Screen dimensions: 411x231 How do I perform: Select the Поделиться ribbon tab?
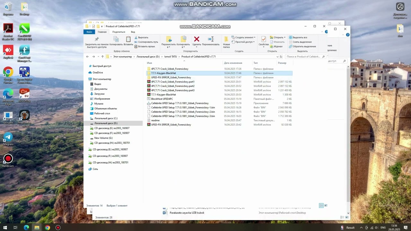click(119, 32)
